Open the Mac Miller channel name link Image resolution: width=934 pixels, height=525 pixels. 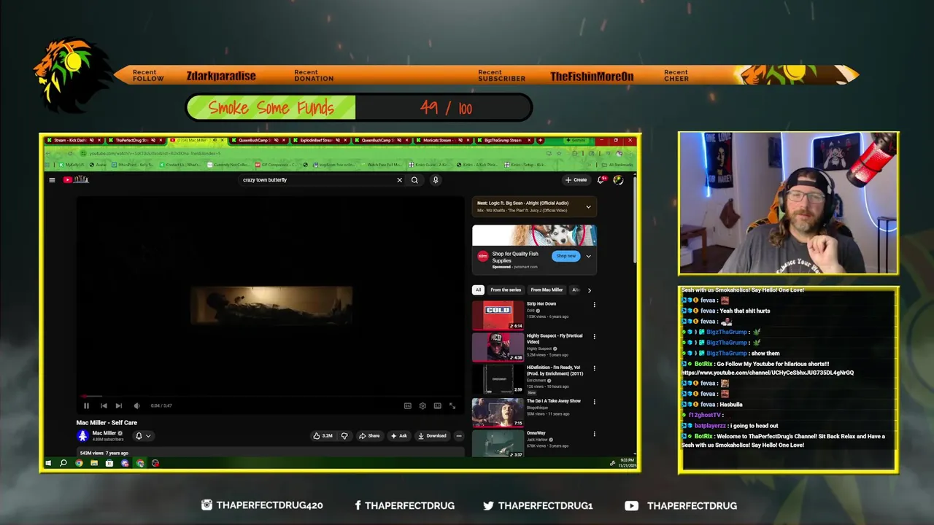(104, 433)
